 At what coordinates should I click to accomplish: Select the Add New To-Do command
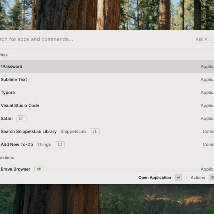coord(107,144)
